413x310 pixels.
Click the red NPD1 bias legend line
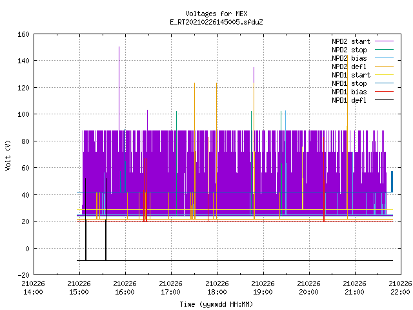tap(384, 92)
